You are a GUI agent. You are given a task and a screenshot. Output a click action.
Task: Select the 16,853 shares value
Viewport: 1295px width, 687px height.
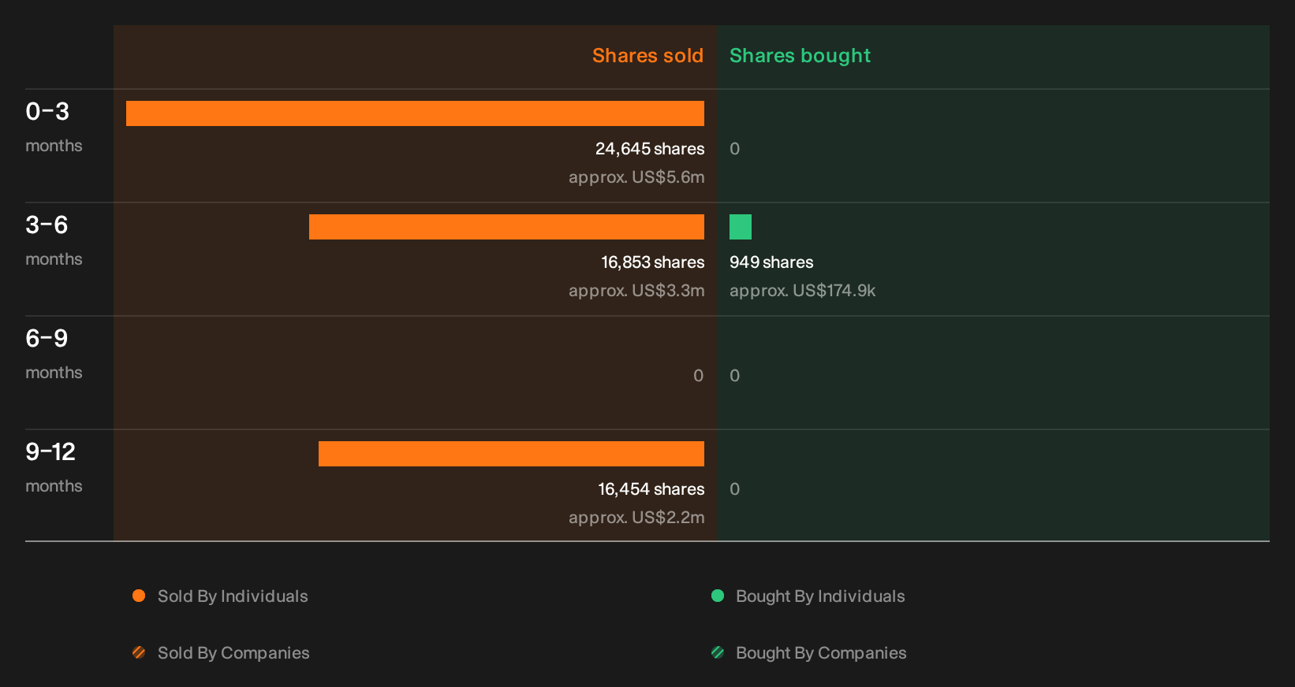653,262
